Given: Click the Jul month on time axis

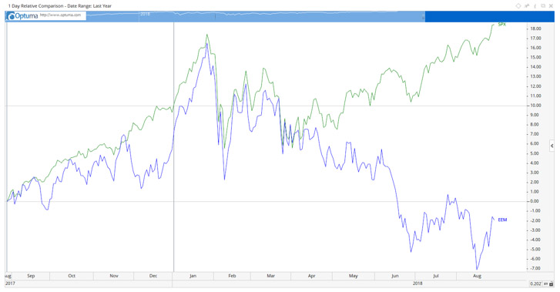Looking at the screenshot, I should [436, 276].
